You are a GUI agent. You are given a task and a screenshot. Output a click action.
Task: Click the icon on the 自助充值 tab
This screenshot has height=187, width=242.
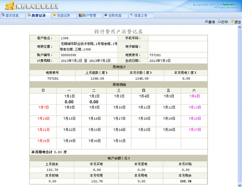pyautogui.click(x=105, y=16)
